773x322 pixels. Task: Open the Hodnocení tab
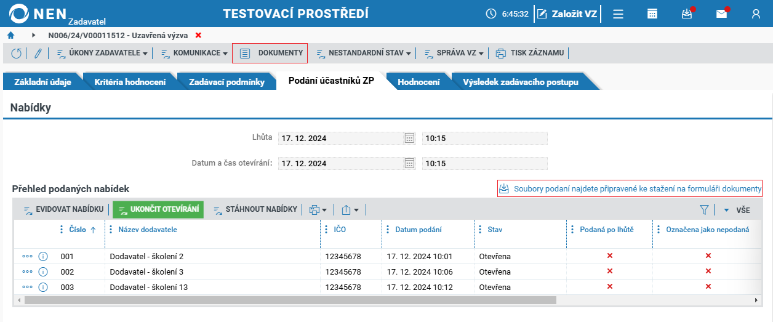(x=419, y=82)
